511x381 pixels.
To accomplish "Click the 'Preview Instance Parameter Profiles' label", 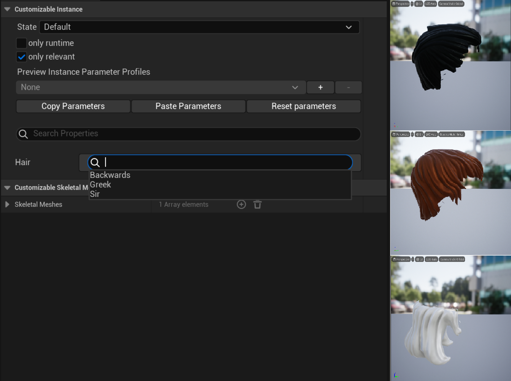I will coord(84,72).
